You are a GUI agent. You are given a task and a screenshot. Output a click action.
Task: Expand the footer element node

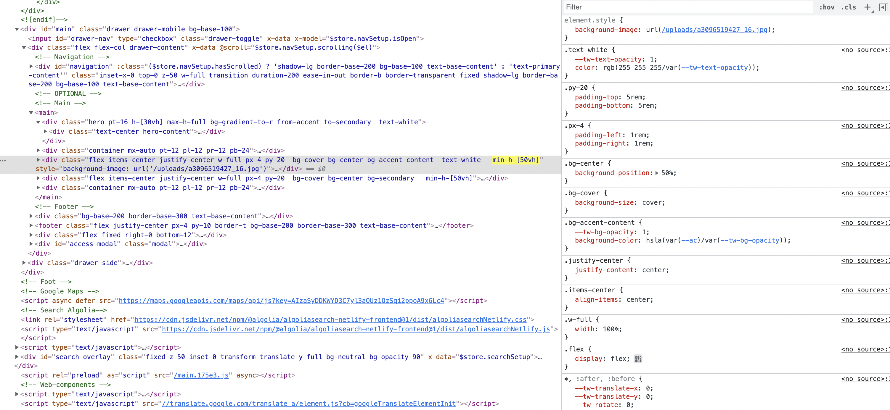31,225
